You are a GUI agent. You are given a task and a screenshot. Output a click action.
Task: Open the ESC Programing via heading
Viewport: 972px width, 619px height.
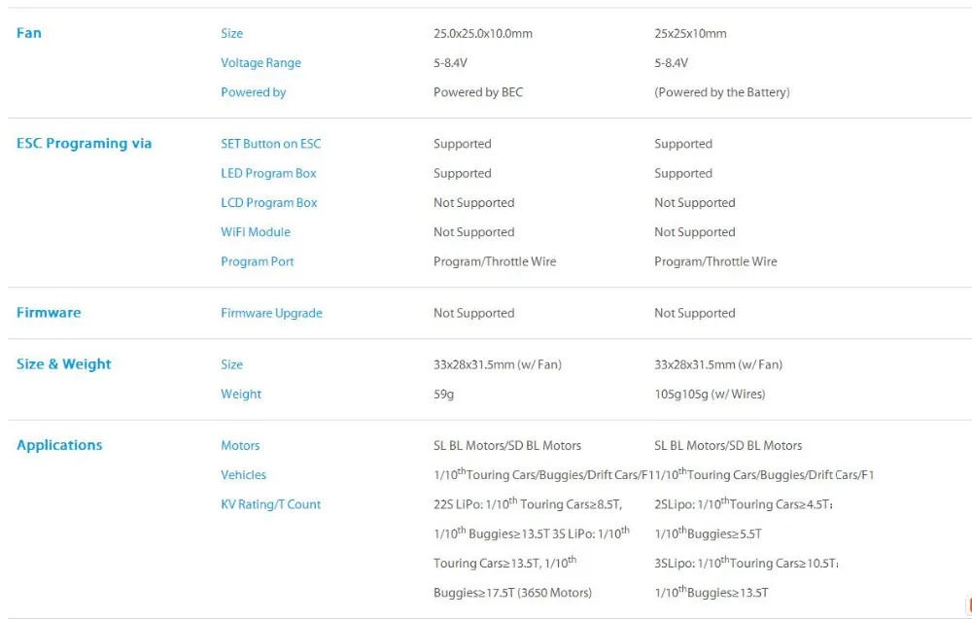coord(85,144)
